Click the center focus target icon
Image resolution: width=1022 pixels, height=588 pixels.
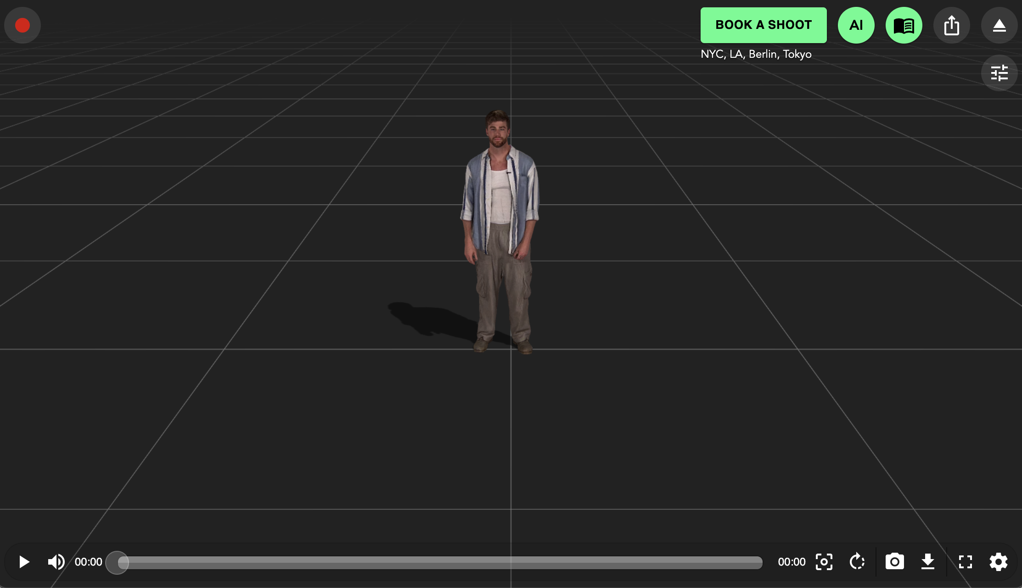(824, 562)
